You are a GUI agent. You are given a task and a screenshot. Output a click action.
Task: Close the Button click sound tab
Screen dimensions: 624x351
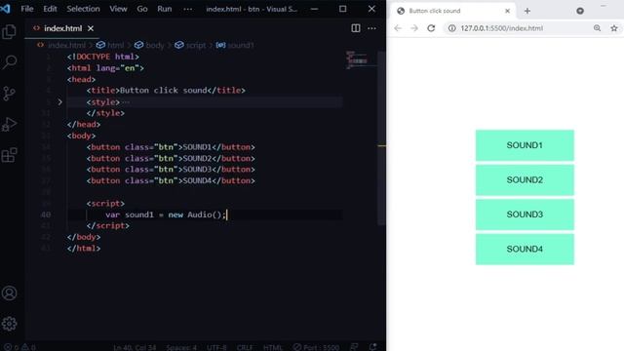point(507,11)
